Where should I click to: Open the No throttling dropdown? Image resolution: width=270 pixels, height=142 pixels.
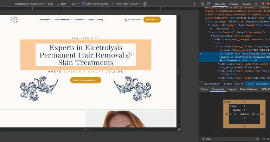point(103,4)
